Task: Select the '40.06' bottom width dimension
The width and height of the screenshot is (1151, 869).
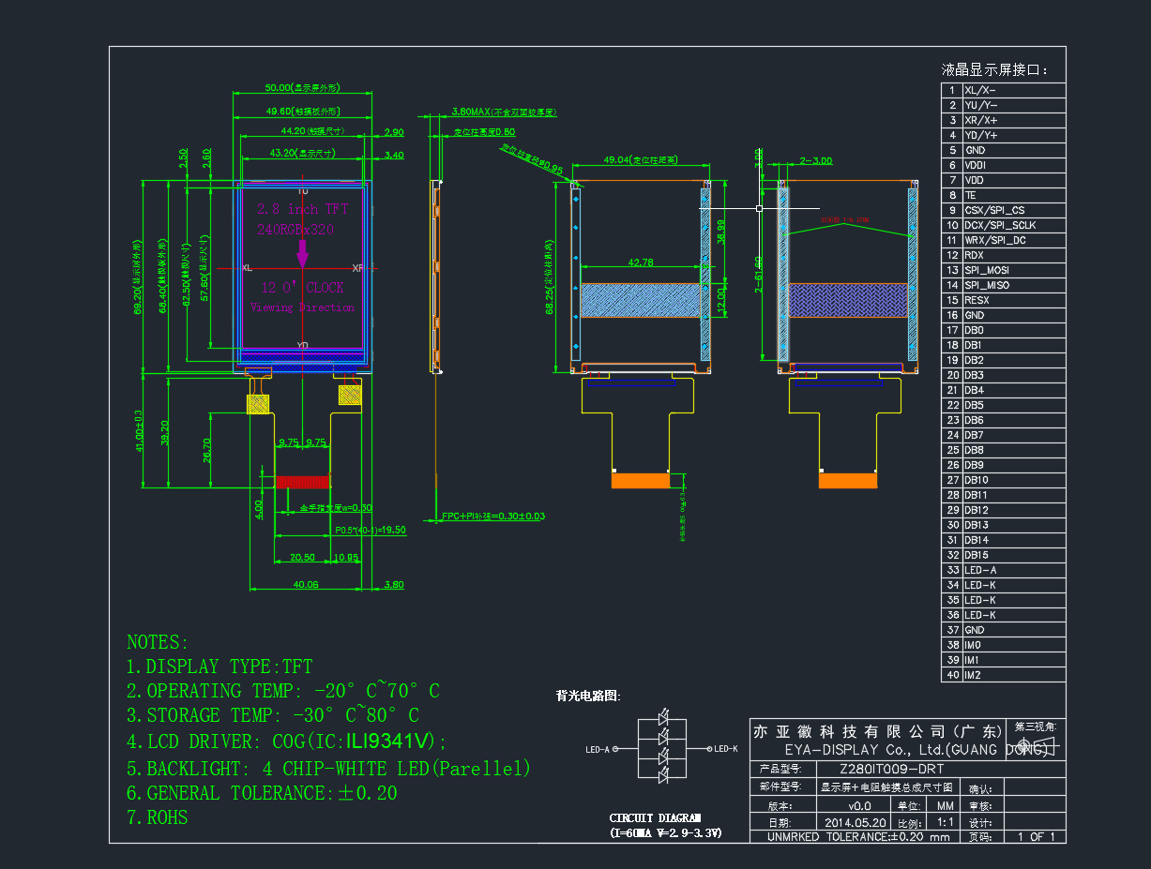Action: pyautogui.click(x=306, y=584)
